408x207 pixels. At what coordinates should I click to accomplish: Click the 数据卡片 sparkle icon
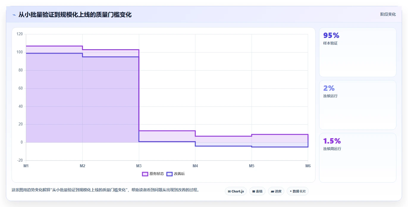click(291, 191)
